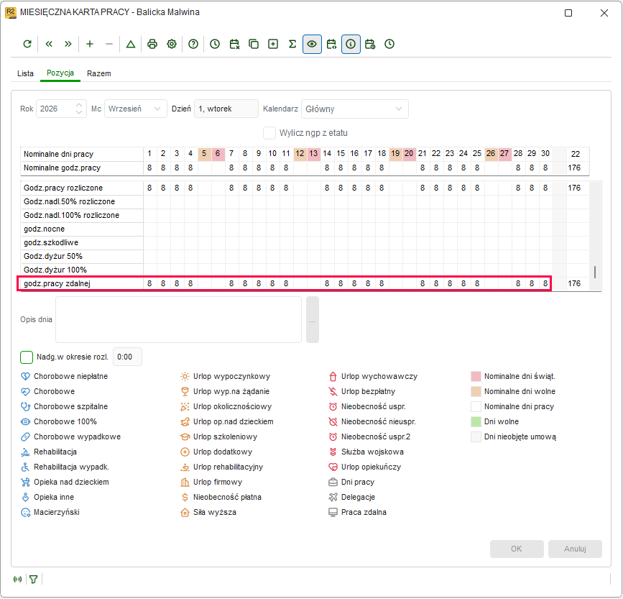Screen dimensions: 623x599
Task: Expand the Kalendarz dropdown showing Główny
Action: coord(355,109)
